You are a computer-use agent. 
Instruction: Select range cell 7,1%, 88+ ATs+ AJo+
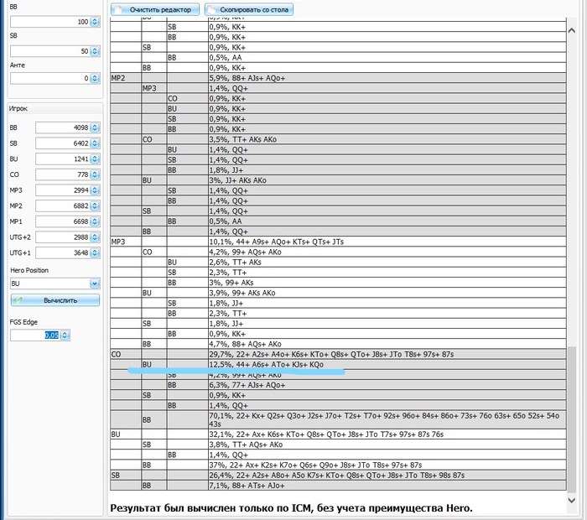point(387,486)
